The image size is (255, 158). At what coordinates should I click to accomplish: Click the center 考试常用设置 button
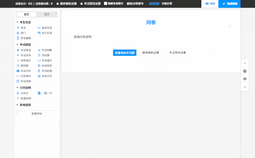coord(177,53)
